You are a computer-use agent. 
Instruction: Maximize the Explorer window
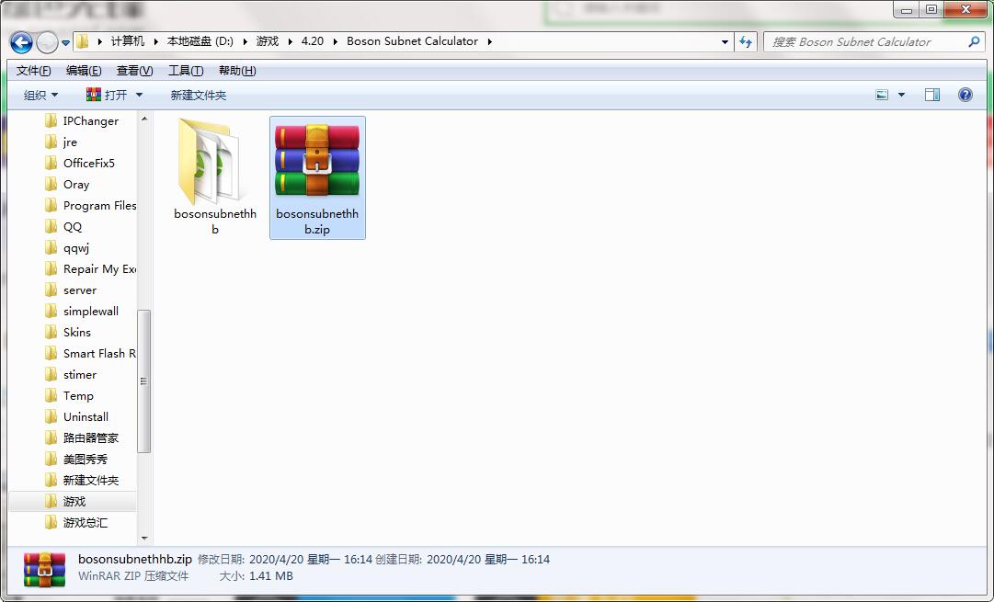[x=931, y=9]
